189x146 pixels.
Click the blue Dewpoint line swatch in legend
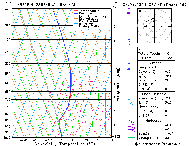coord(76,14)
